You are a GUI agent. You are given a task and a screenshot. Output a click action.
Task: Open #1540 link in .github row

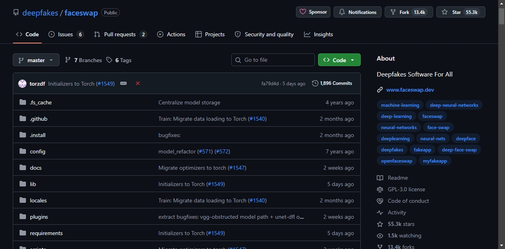(257, 119)
